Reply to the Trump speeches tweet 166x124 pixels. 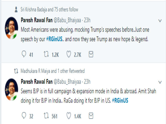pyautogui.click(x=24, y=55)
